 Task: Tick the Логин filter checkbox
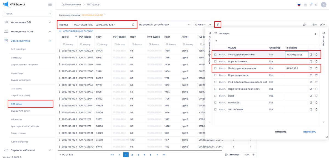(215, 96)
